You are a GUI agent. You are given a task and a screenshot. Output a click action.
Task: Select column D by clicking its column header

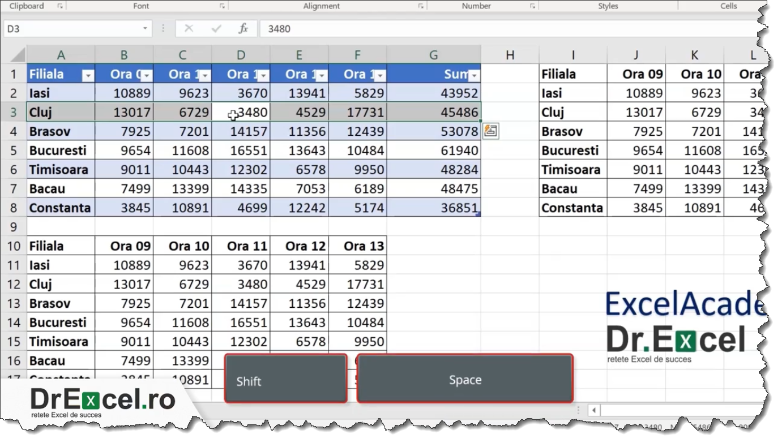click(241, 54)
